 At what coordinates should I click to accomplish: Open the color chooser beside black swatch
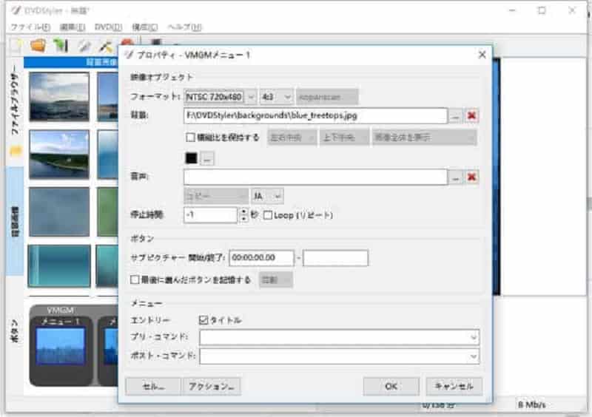[206, 158]
